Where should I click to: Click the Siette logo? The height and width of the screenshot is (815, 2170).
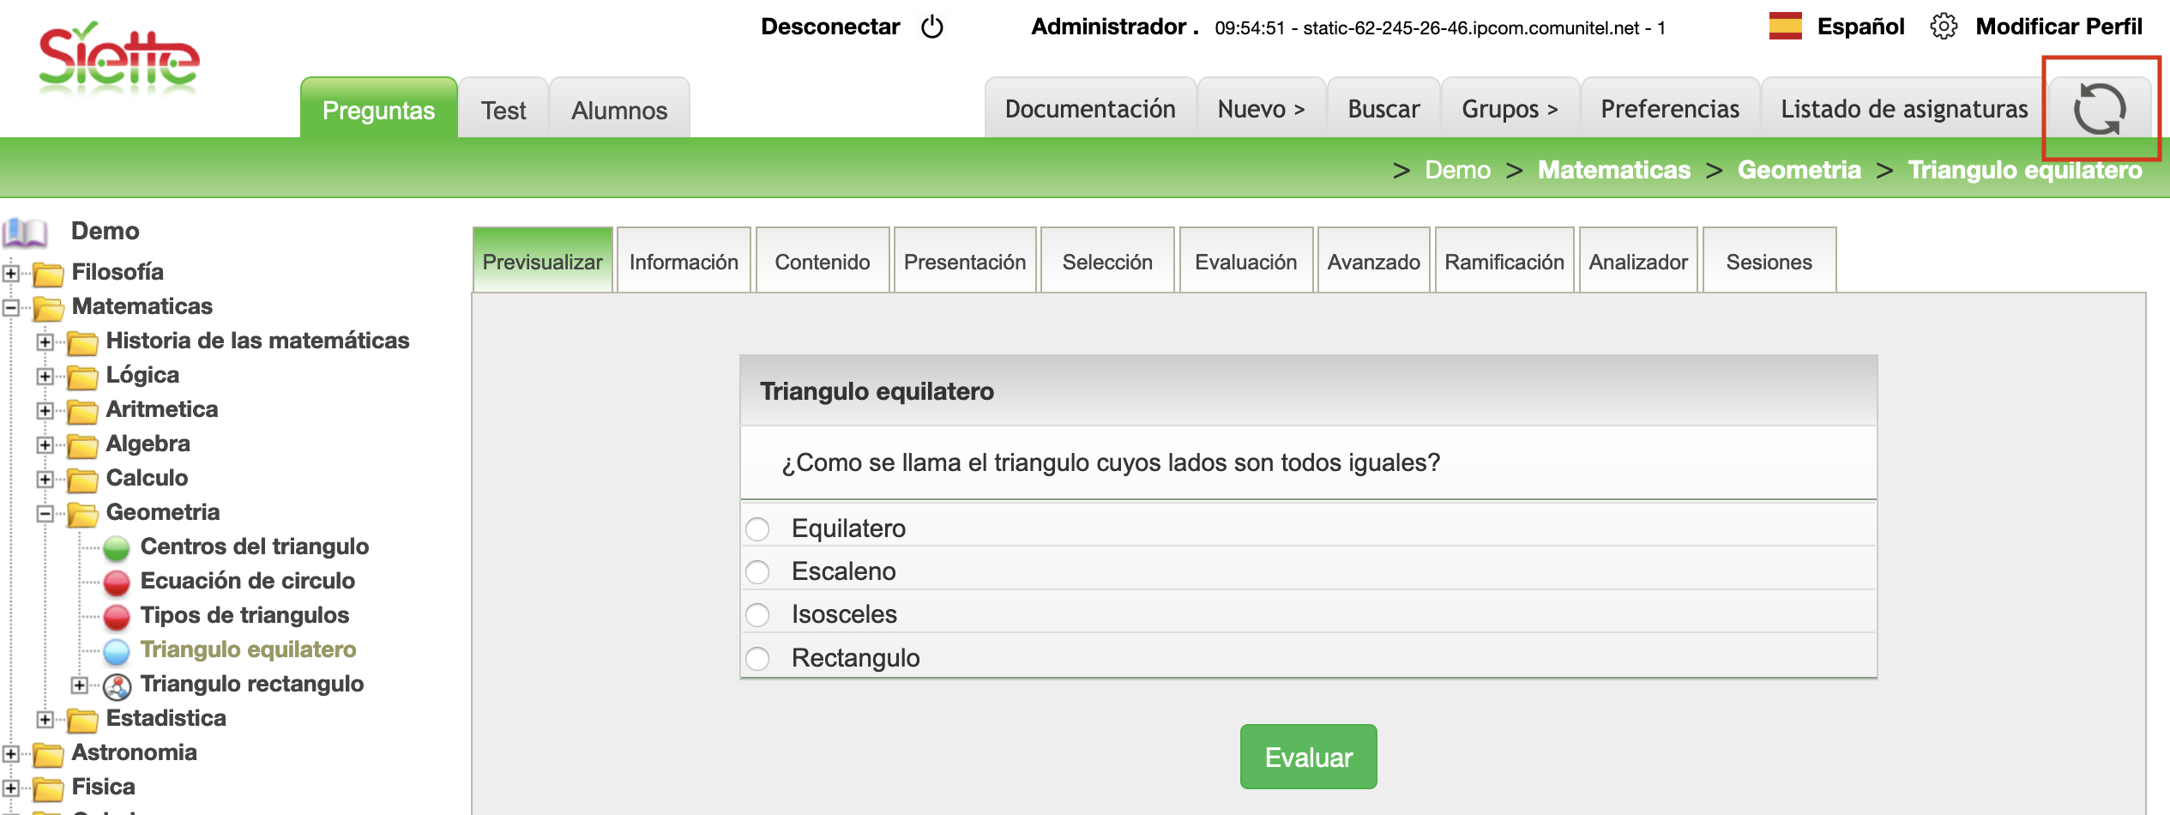[118, 58]
